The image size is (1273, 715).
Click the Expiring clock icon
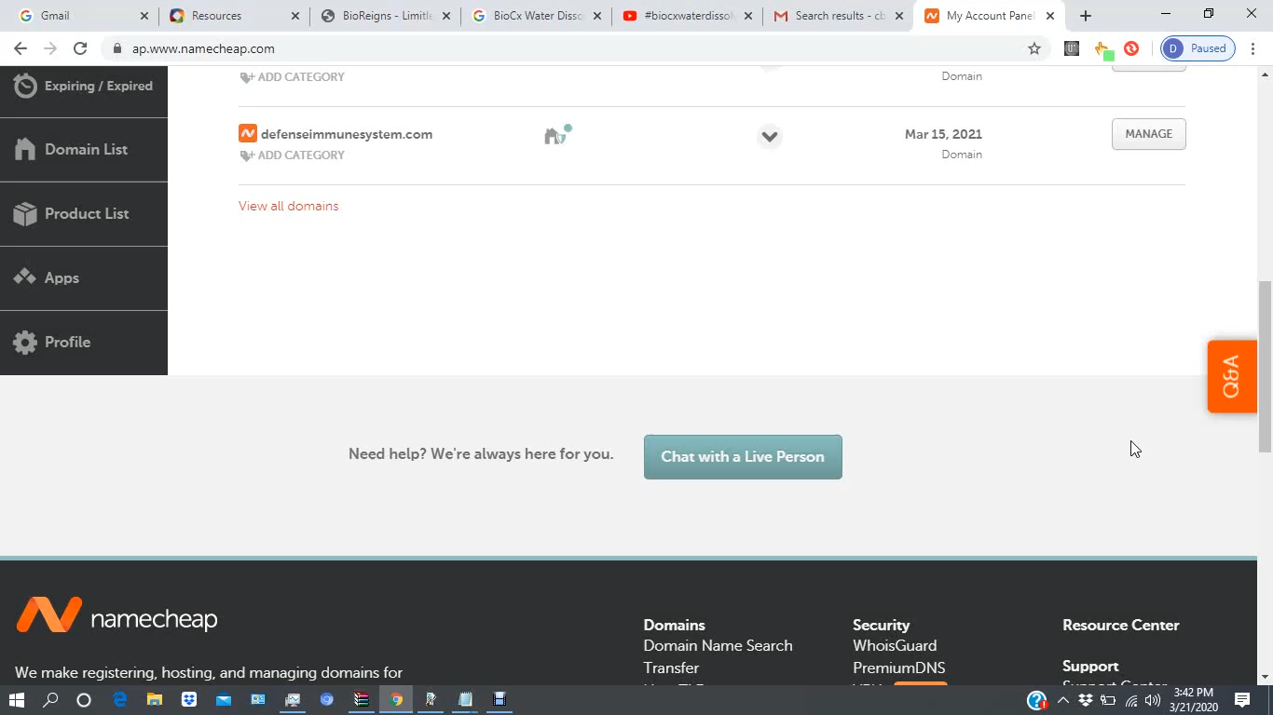click(x=25, y=86)
